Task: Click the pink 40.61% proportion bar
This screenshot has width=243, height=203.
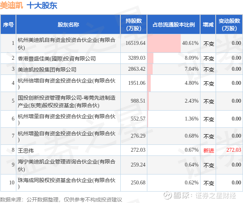Action: 164,43
